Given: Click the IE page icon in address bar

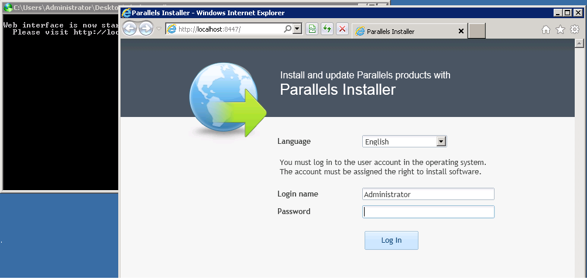Looking at the screenshot, I should point(171,29).
